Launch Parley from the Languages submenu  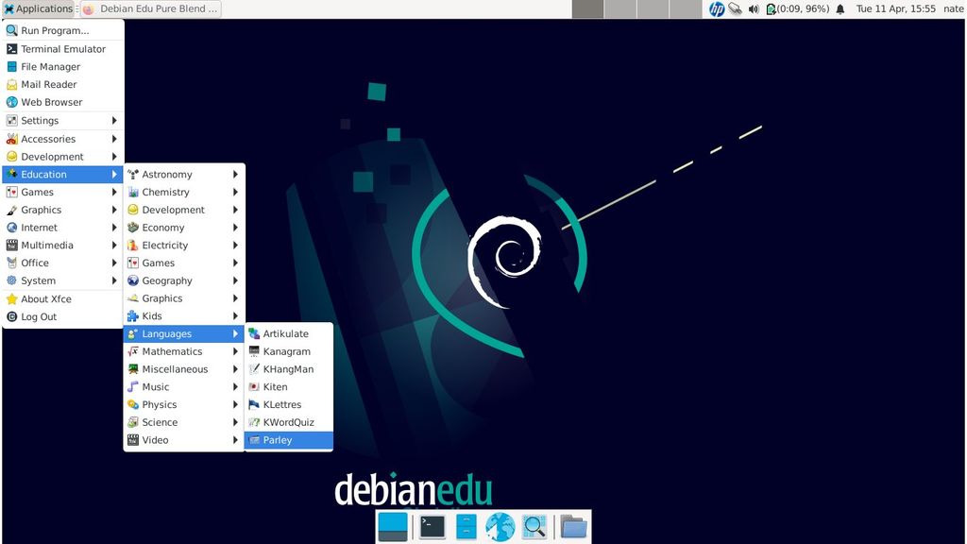(x=279, y=440)
